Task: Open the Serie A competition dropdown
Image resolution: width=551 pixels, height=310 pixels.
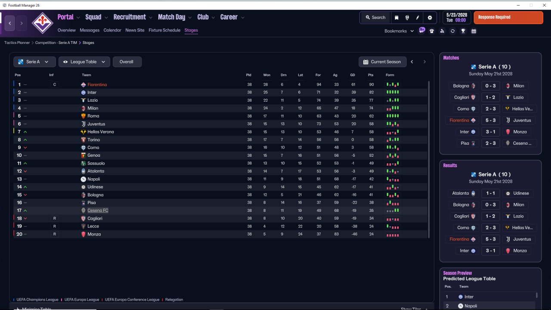Action: pos(34,62)
